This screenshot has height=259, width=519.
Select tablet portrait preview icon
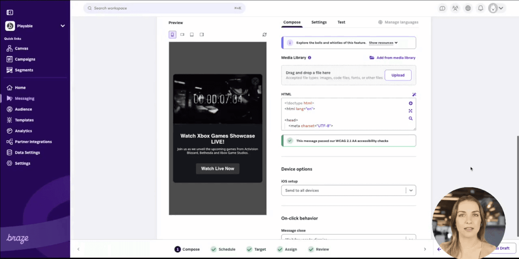(192, 35)
